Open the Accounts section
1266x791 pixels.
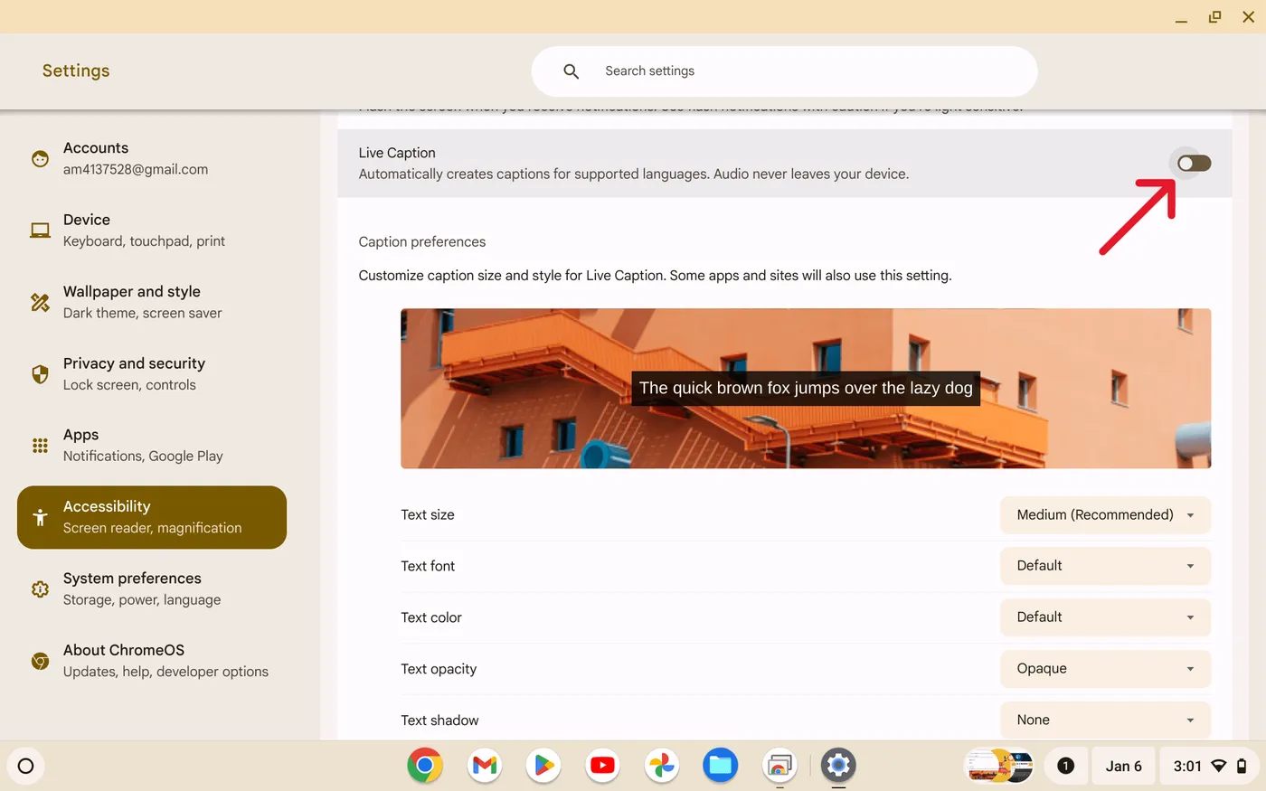(152, 158)
